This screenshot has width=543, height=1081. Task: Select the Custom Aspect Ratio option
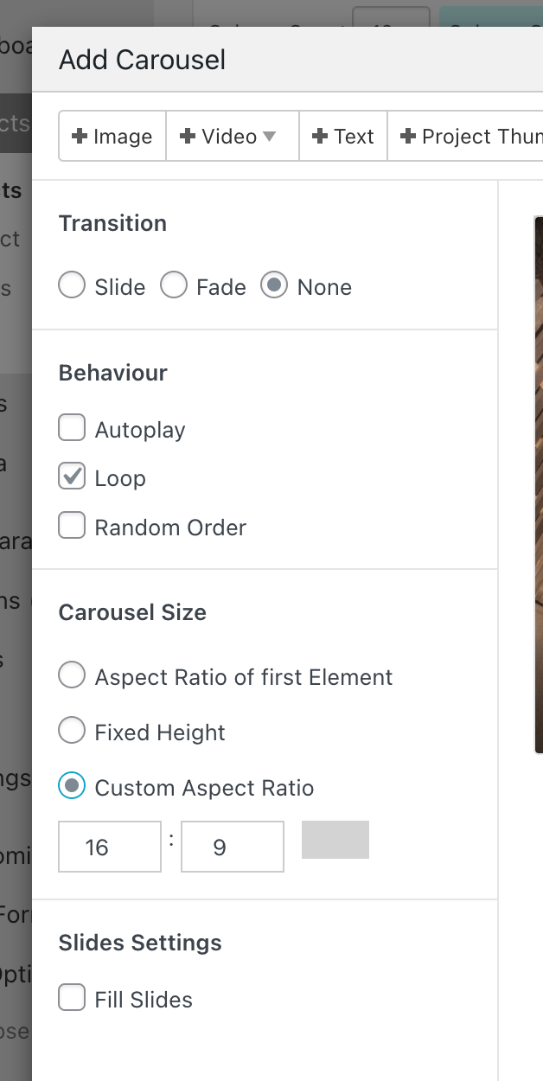72,786
